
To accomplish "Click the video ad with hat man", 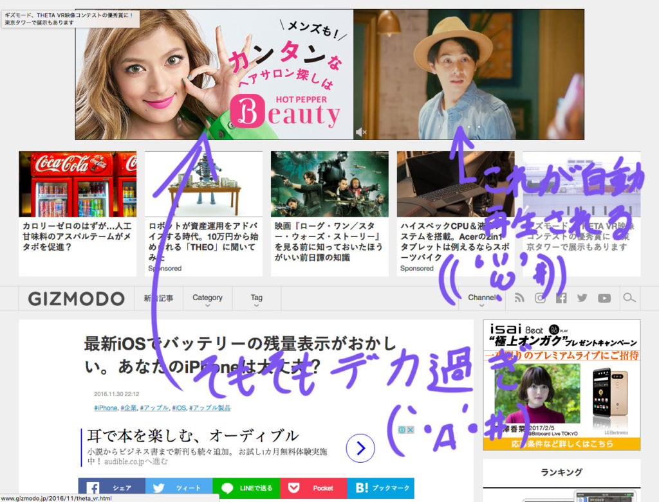I will click(x=469, y=75).
